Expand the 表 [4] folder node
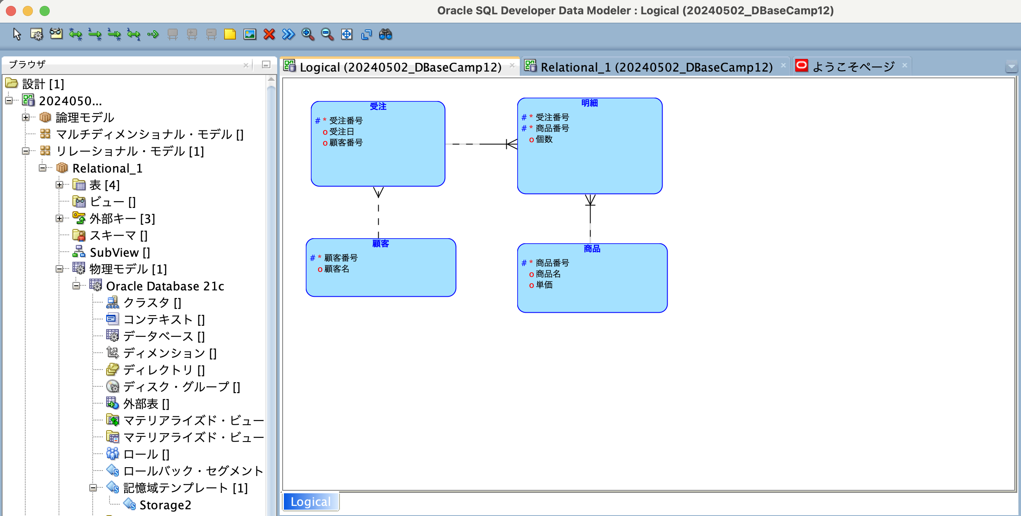This screenshot has width=1021, height=516. pyautogui.click(x=59, y=185)
